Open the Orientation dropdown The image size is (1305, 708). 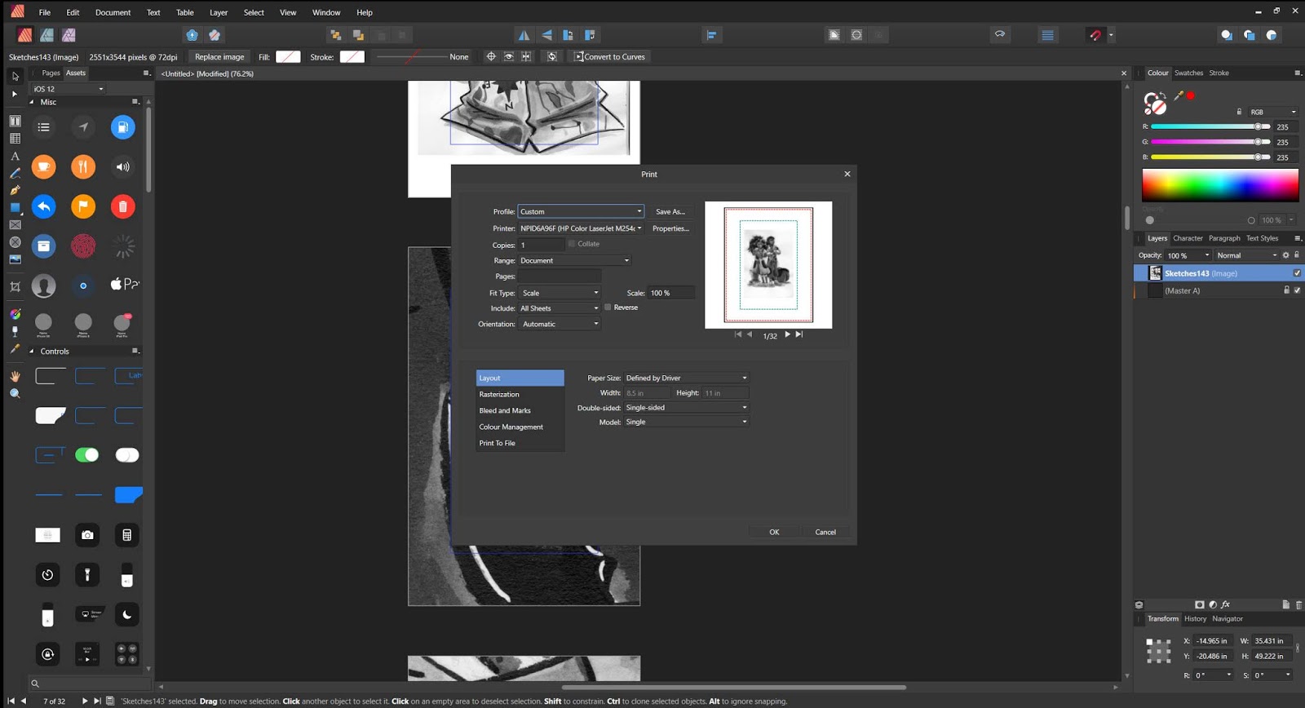pos(560,324)
